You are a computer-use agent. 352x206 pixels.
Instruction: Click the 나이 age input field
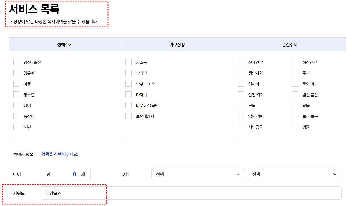tap(66, 174)
